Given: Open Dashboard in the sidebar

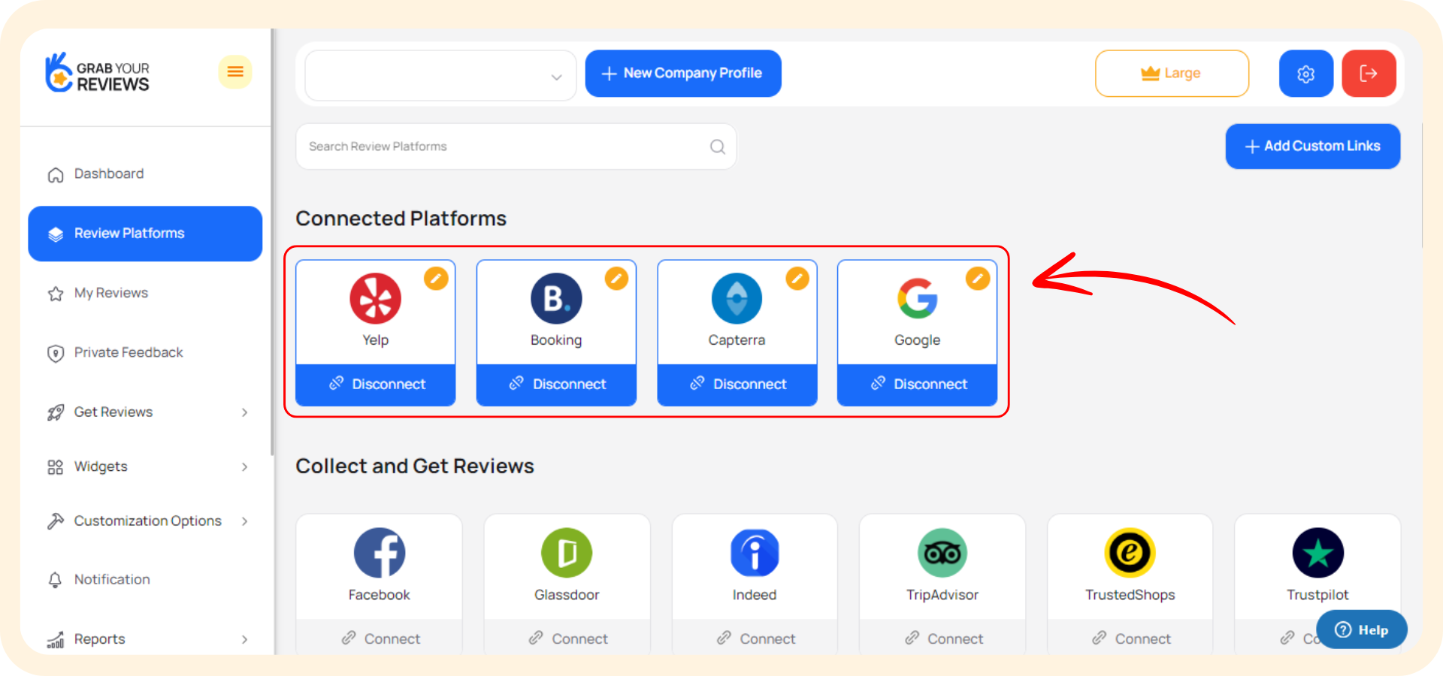Looking at the screenshot, I should [145, 174].
